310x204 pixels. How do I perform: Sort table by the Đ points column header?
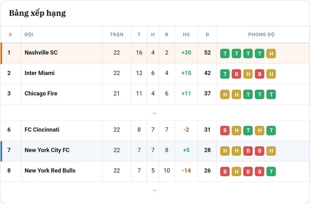point(207,34)
